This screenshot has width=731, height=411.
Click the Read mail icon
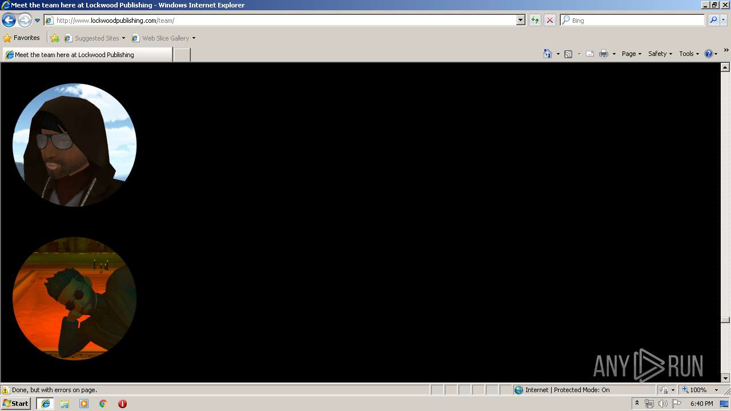590,54
